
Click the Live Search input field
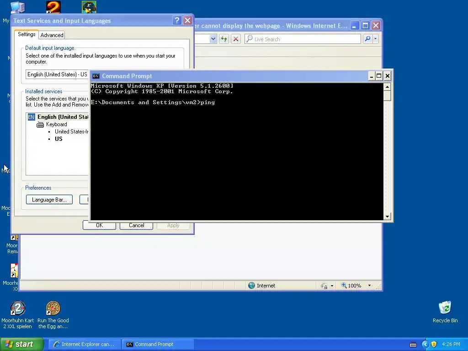[303, 39]
